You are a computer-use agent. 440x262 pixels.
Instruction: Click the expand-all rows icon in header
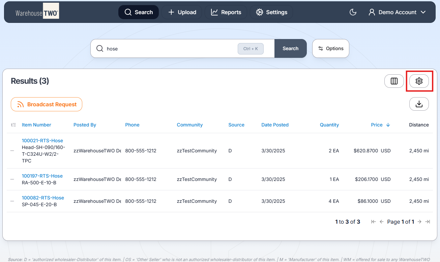tap(13, 125)
